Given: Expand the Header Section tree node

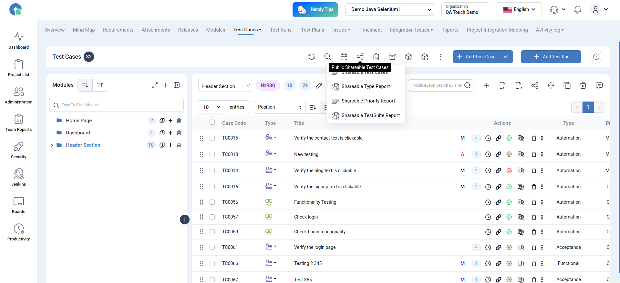Looking at the screenshot, I should [x=52, y=145].
